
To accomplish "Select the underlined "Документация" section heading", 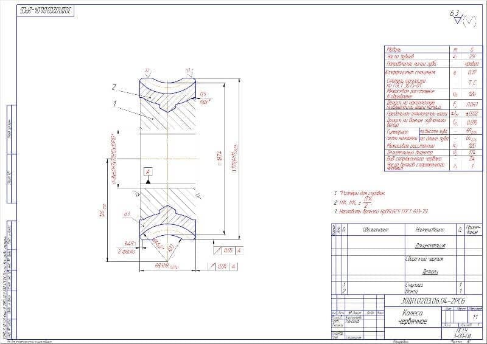I will 430,246.
